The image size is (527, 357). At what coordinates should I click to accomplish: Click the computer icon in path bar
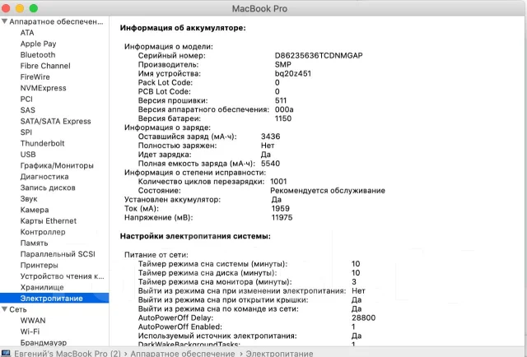pyautogui.click(x=6, y=354)
